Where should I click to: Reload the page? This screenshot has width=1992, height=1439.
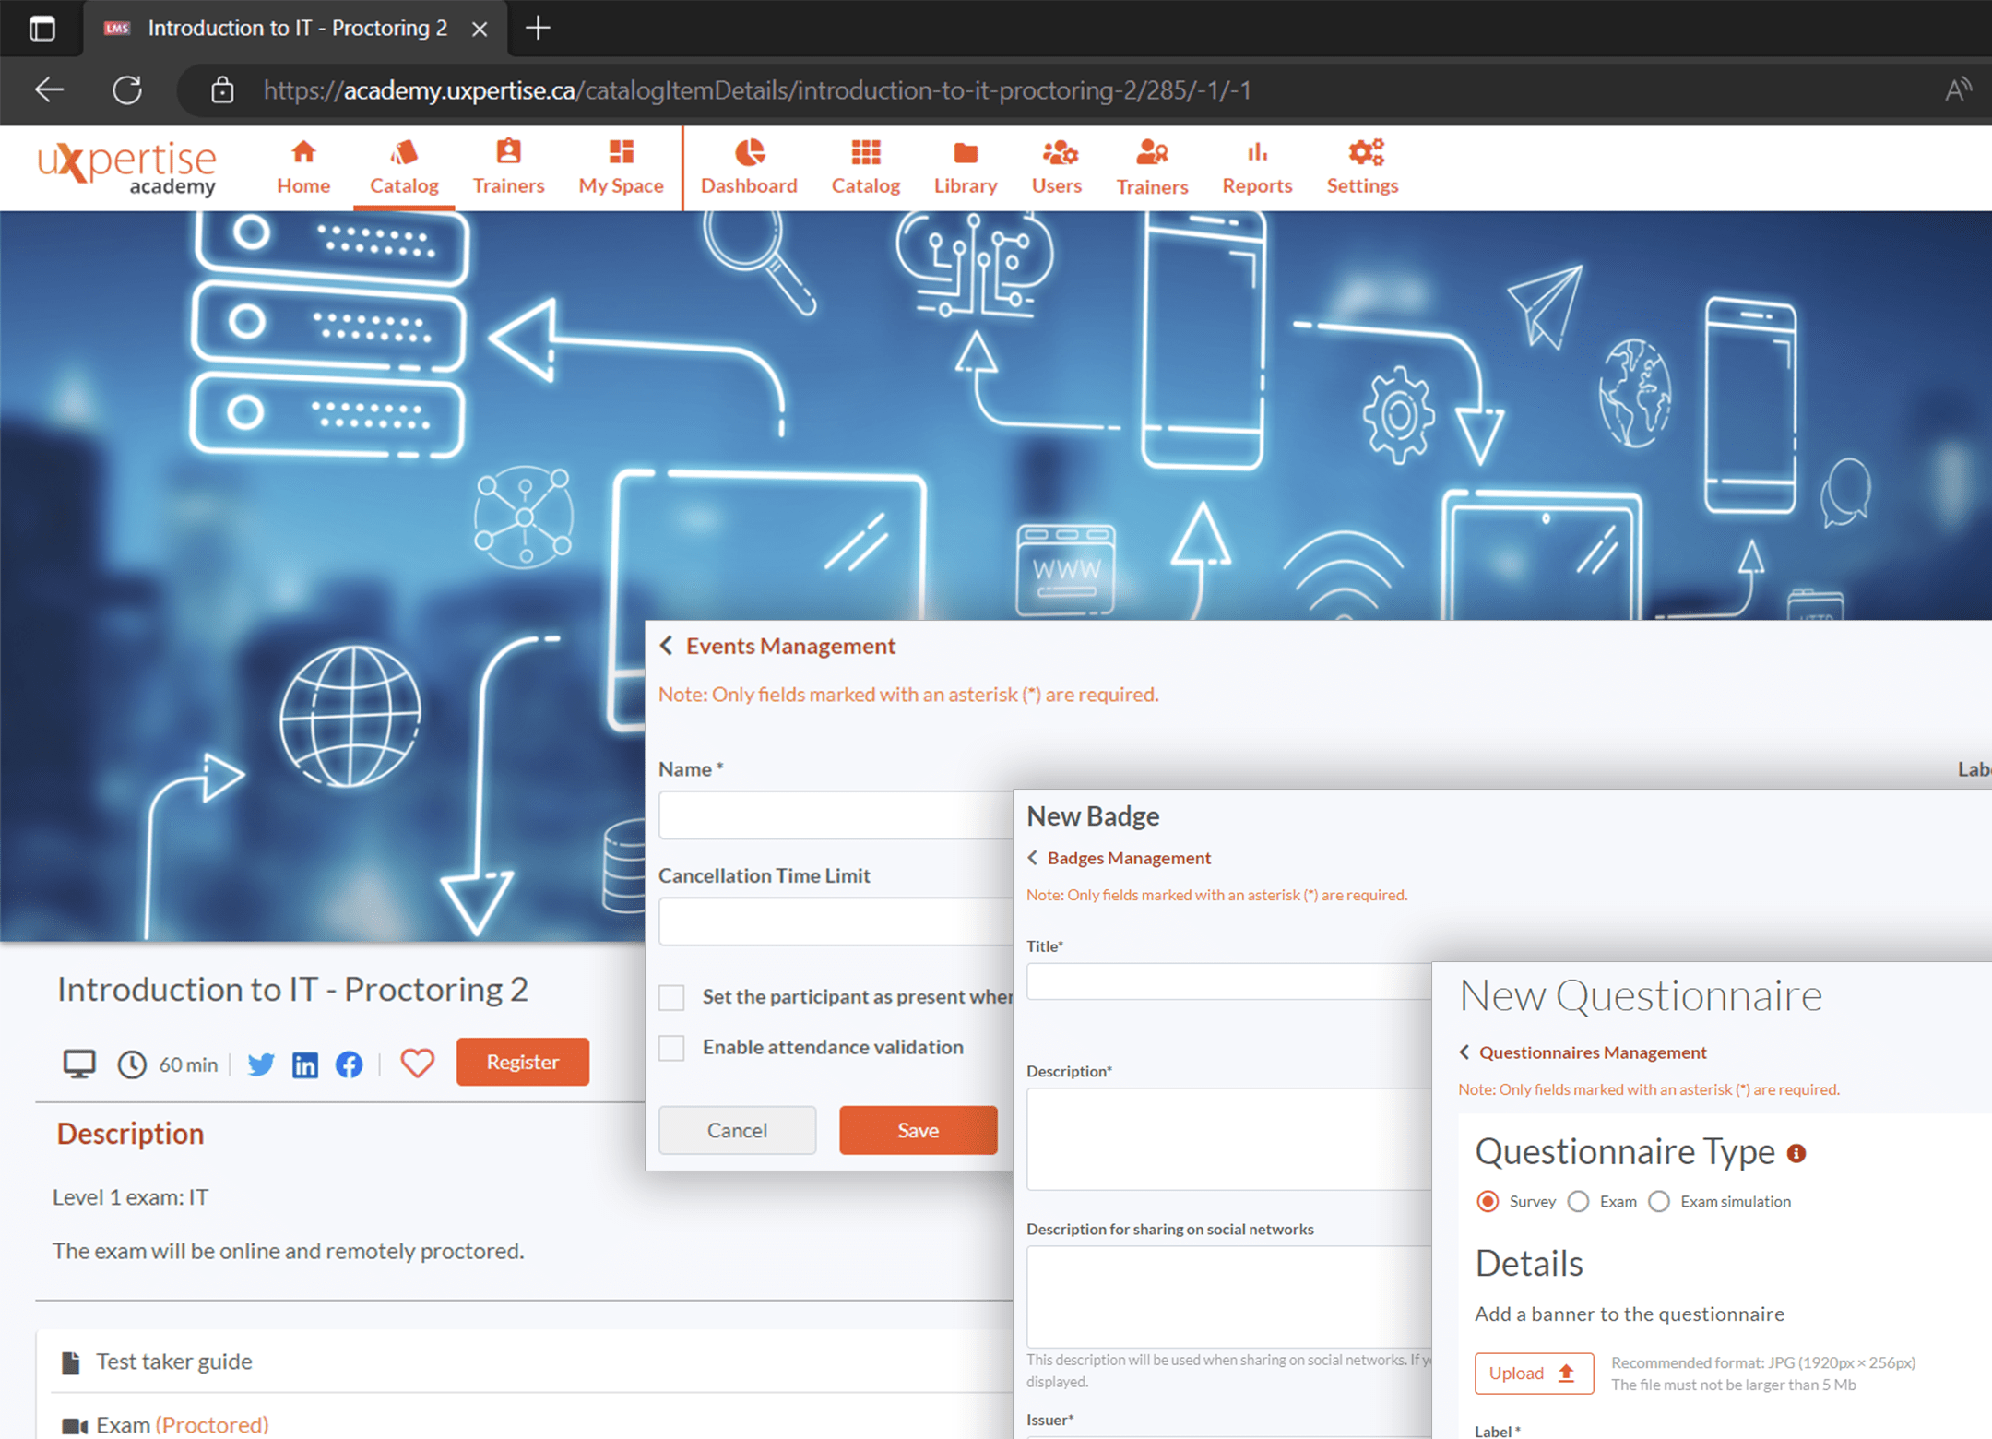(127, 89)
